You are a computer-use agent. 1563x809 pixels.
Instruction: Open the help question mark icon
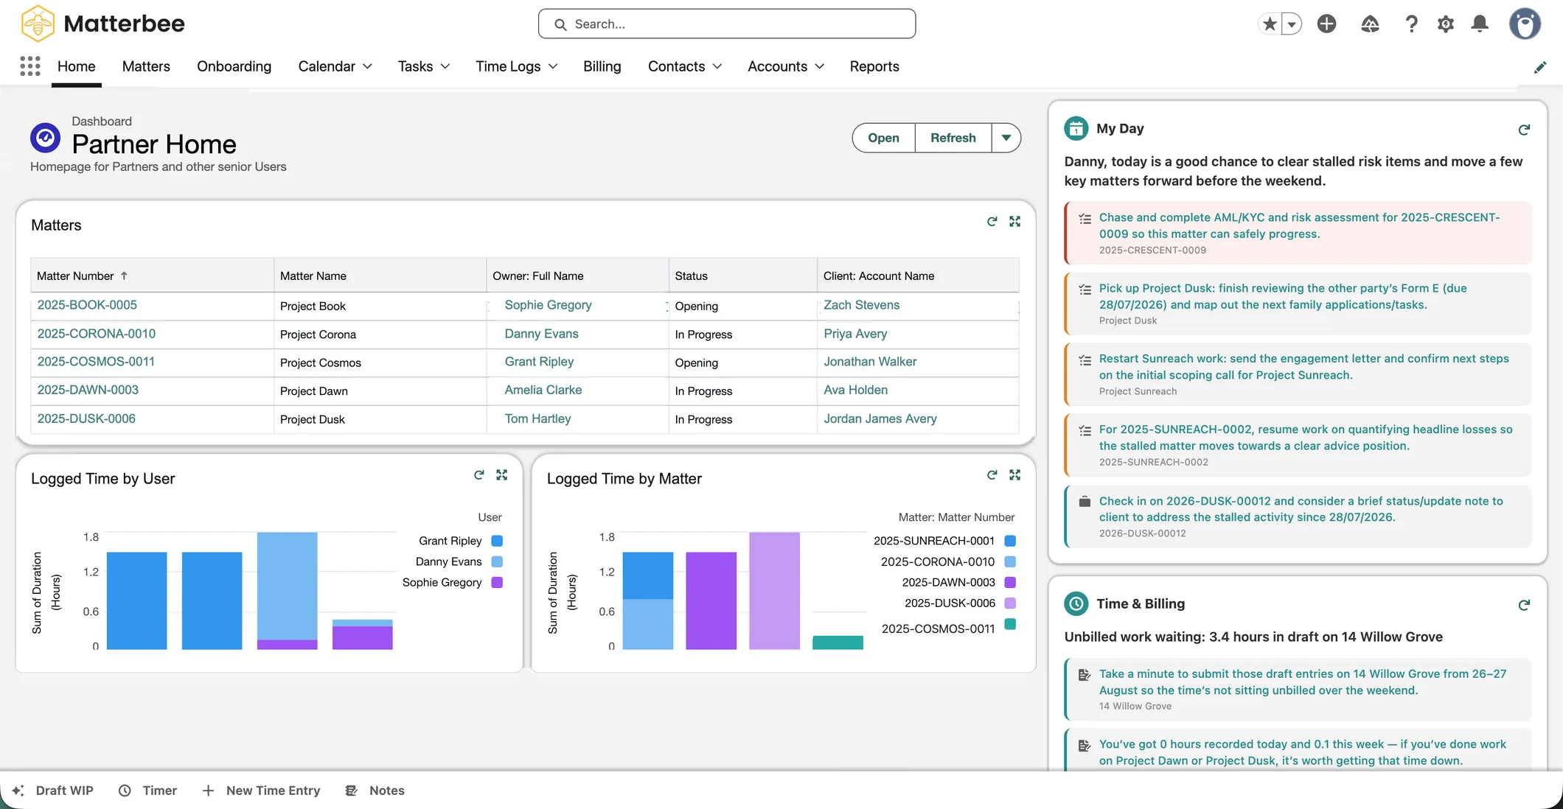pos(1411,24)
